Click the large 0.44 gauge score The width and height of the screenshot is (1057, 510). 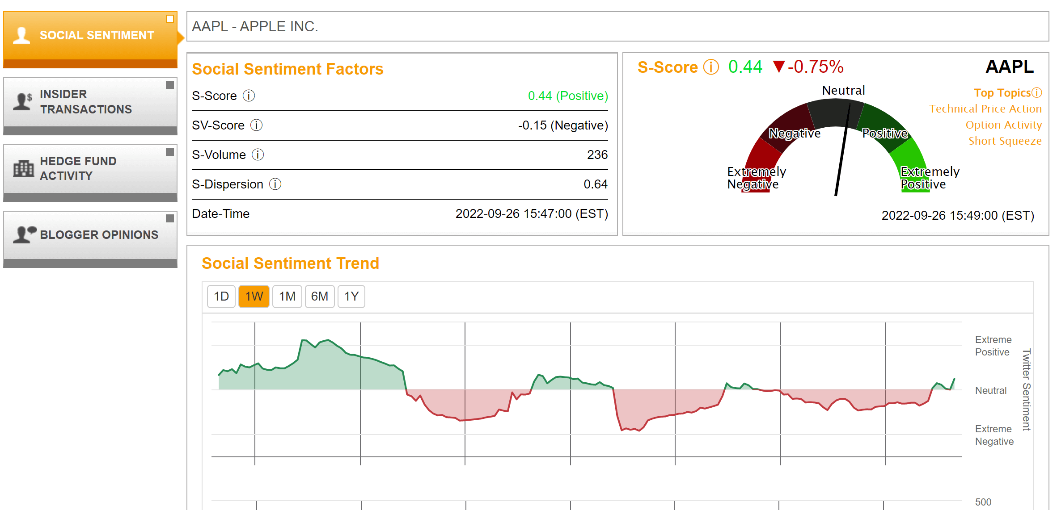[x=745, y=67]
